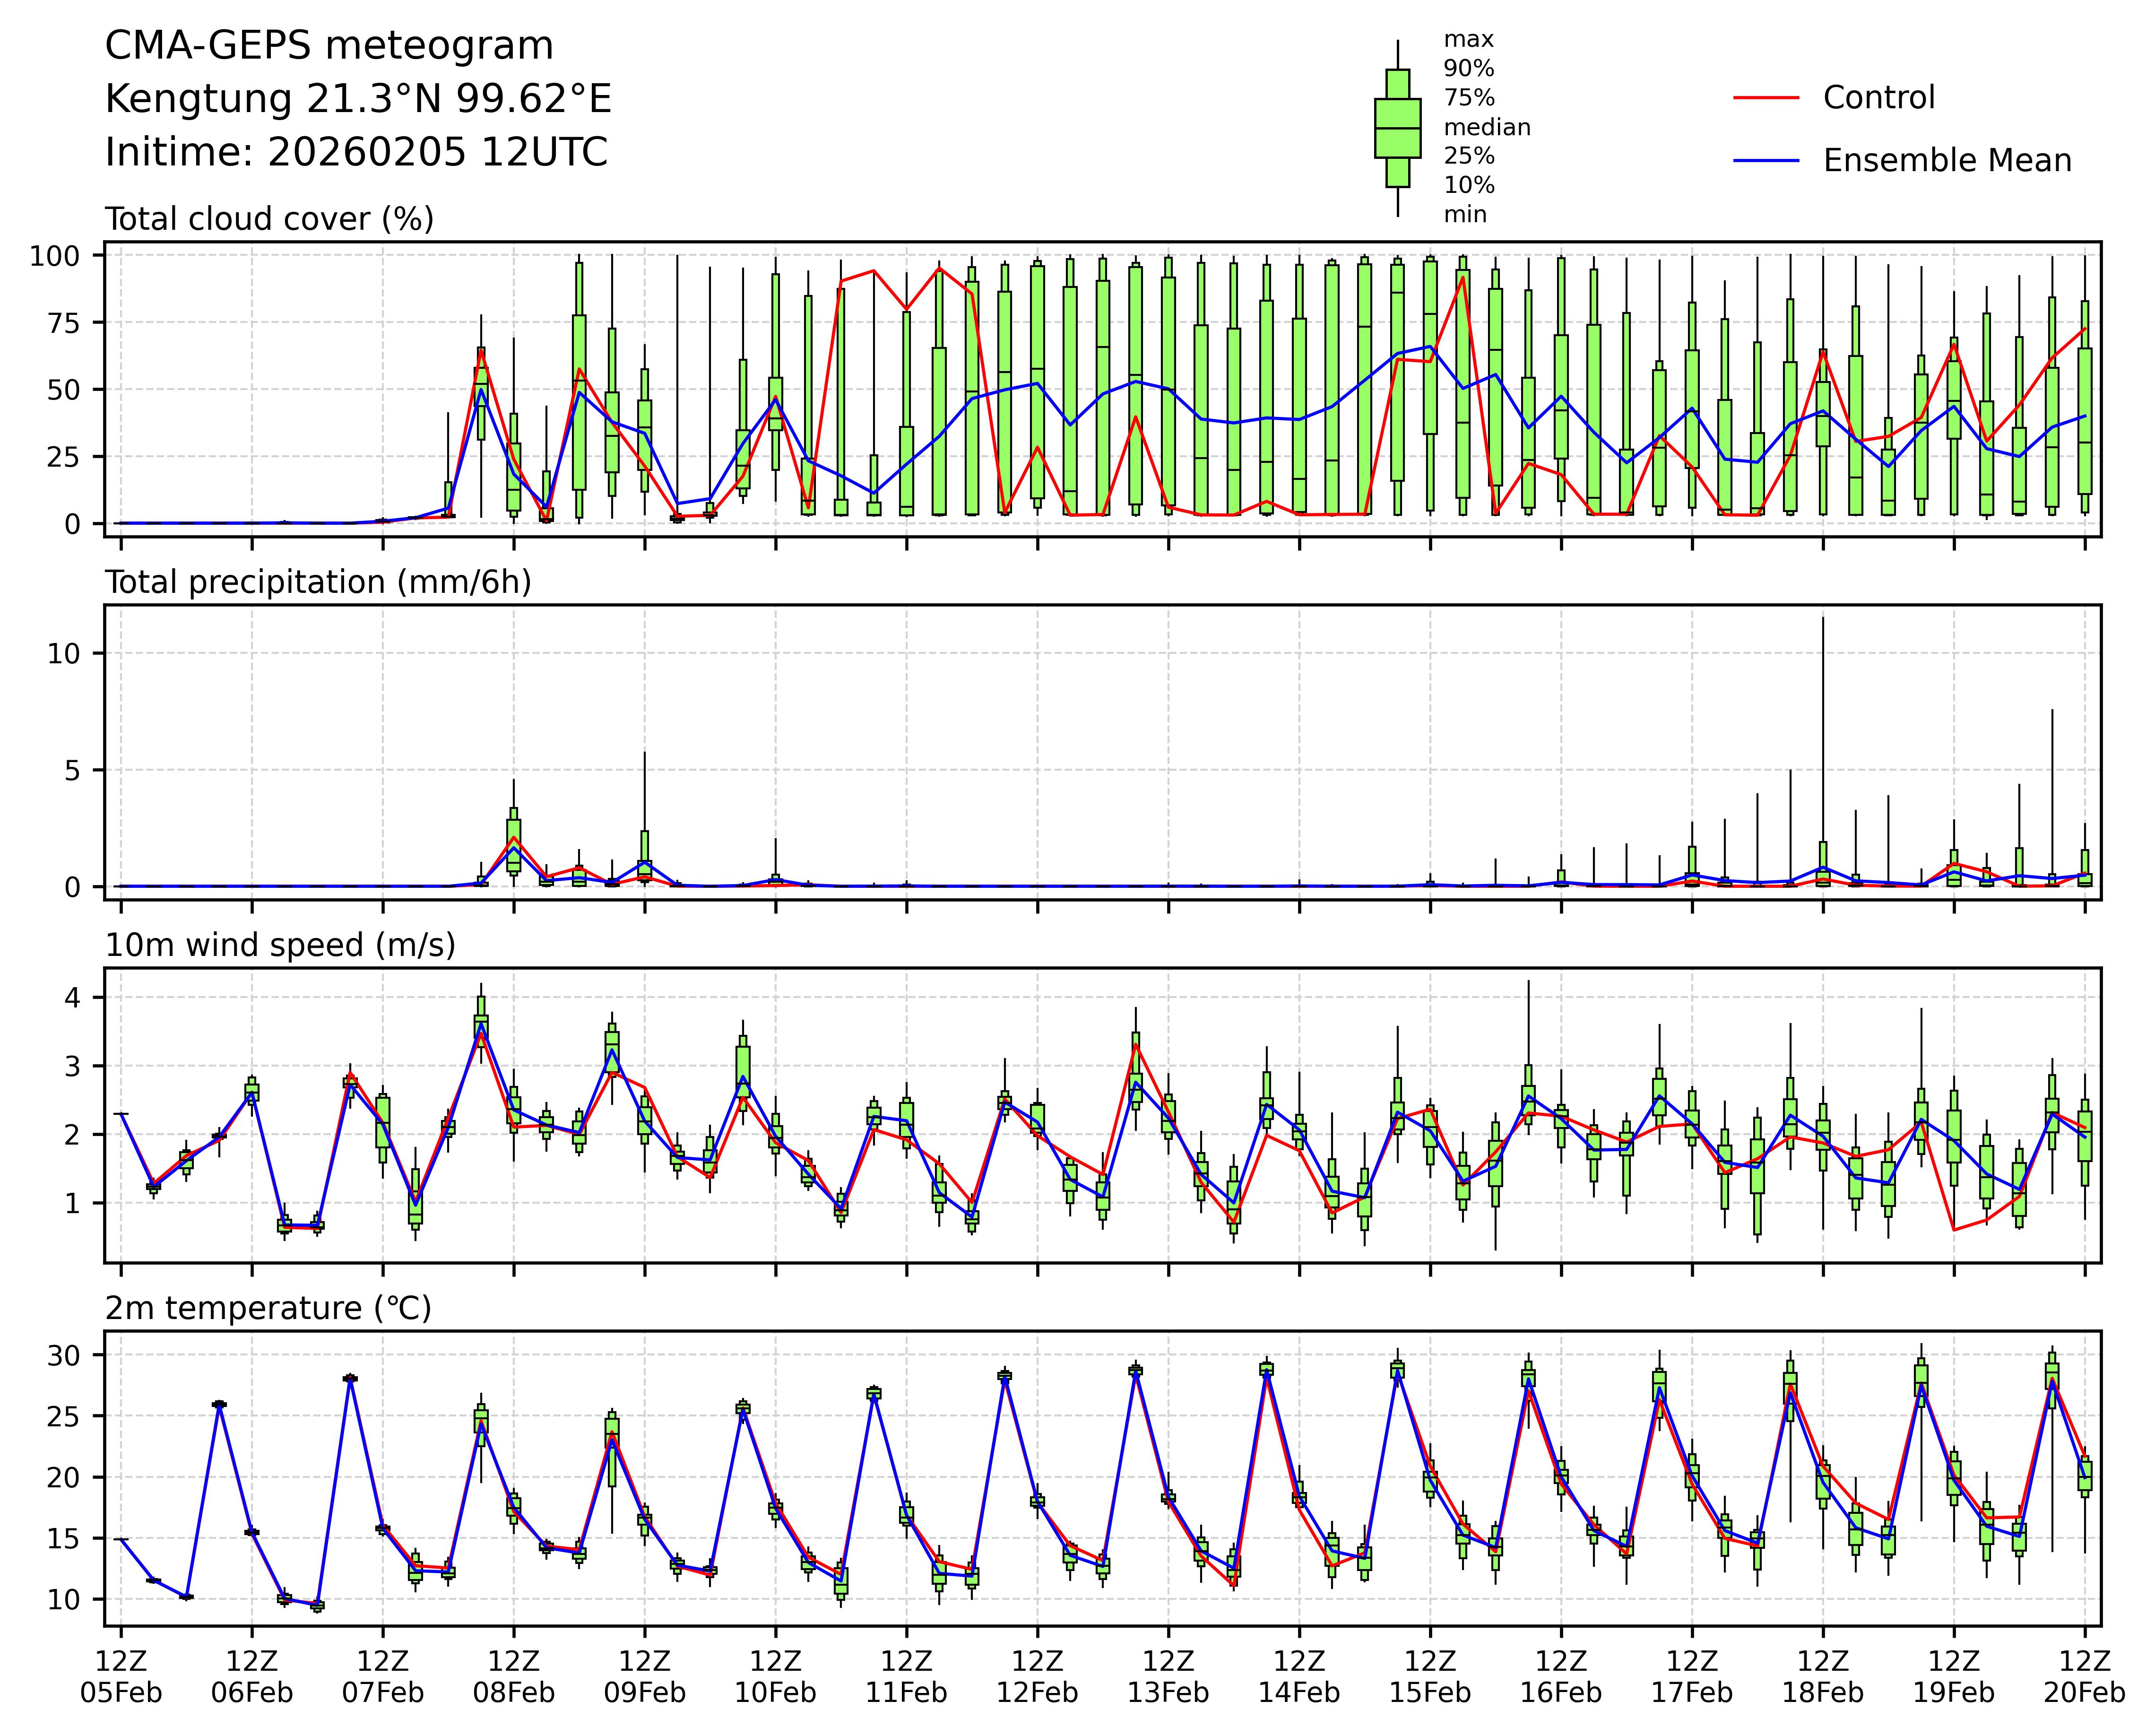
Task: Click the '12Z 15Feb' x-axis label
Action: 1429,1677
